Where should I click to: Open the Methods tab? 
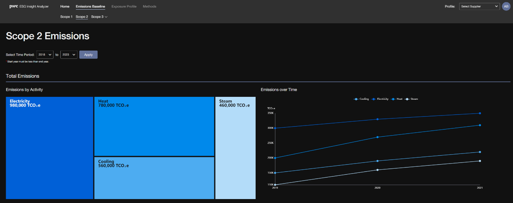click(150, 6)
